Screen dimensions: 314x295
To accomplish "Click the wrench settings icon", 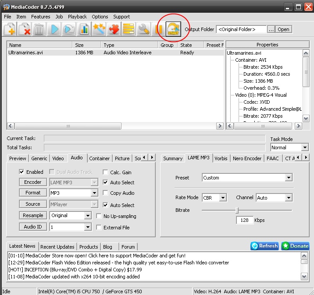I will 143,29.
